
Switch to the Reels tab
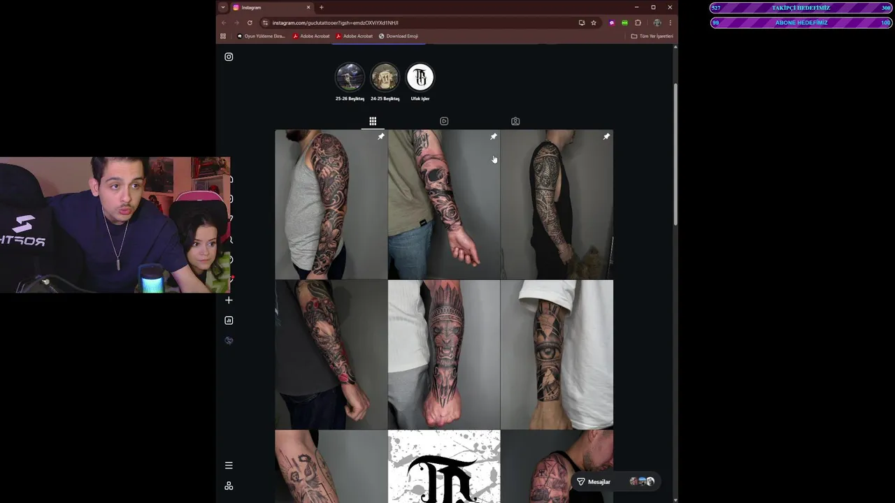click(x=444, y=122)
